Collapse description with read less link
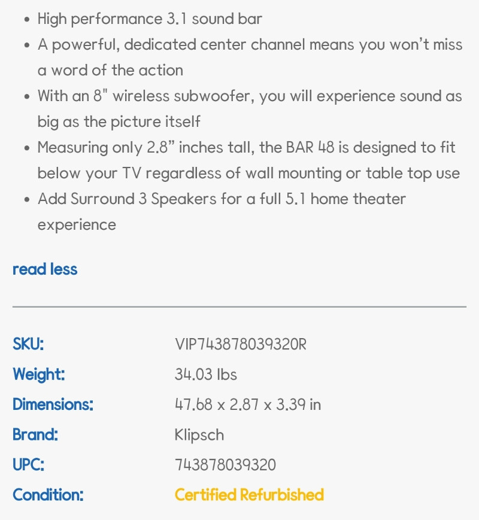This screenshot has width=479, height=520. tap(45, 269)
